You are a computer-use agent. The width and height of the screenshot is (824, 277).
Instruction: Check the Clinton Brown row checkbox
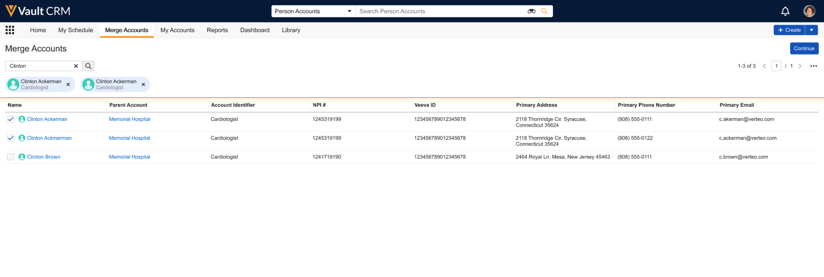tap(11, 157)
